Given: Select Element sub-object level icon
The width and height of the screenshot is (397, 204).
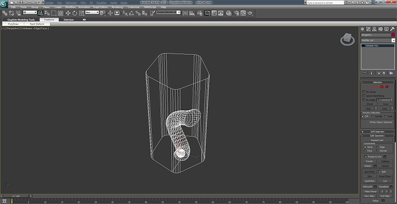Looking at the screenshot, I should point(387,87).
